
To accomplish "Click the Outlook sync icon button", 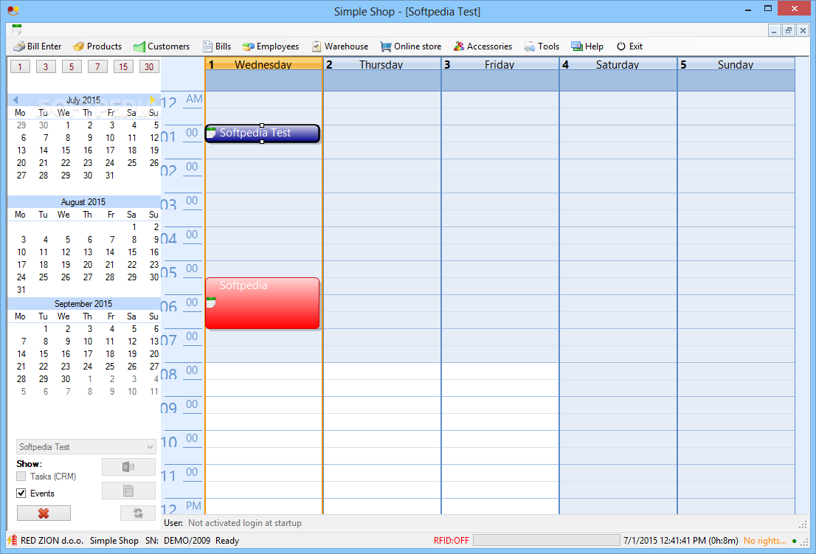I will (x=128, y=467).
